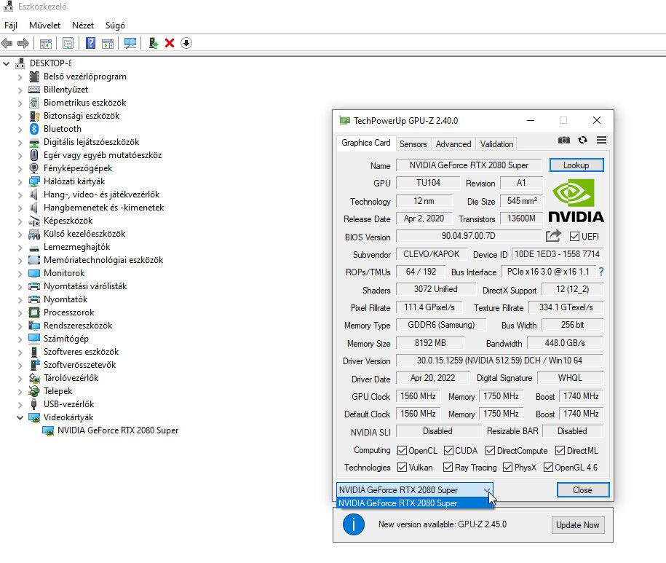Screen dimensions: 666x563
Task: Expand the Monitorok category
Action: 20,273
